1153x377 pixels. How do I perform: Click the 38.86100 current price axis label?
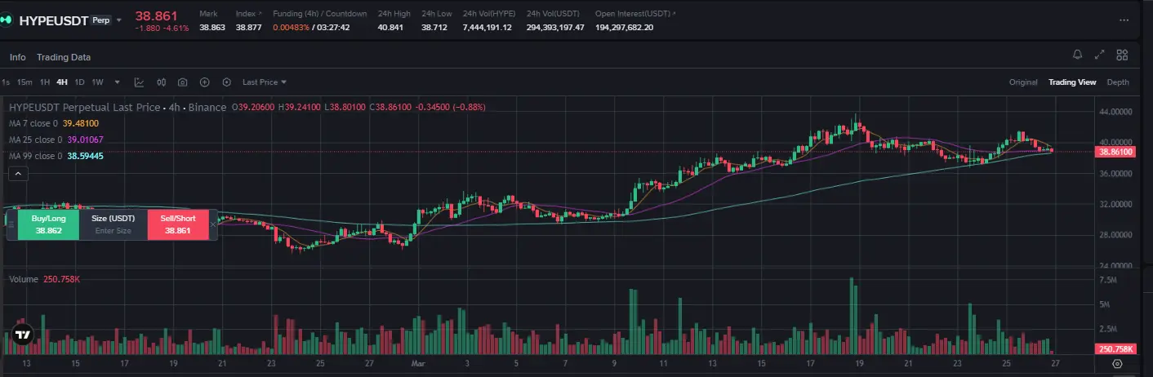coord(1115,152)
